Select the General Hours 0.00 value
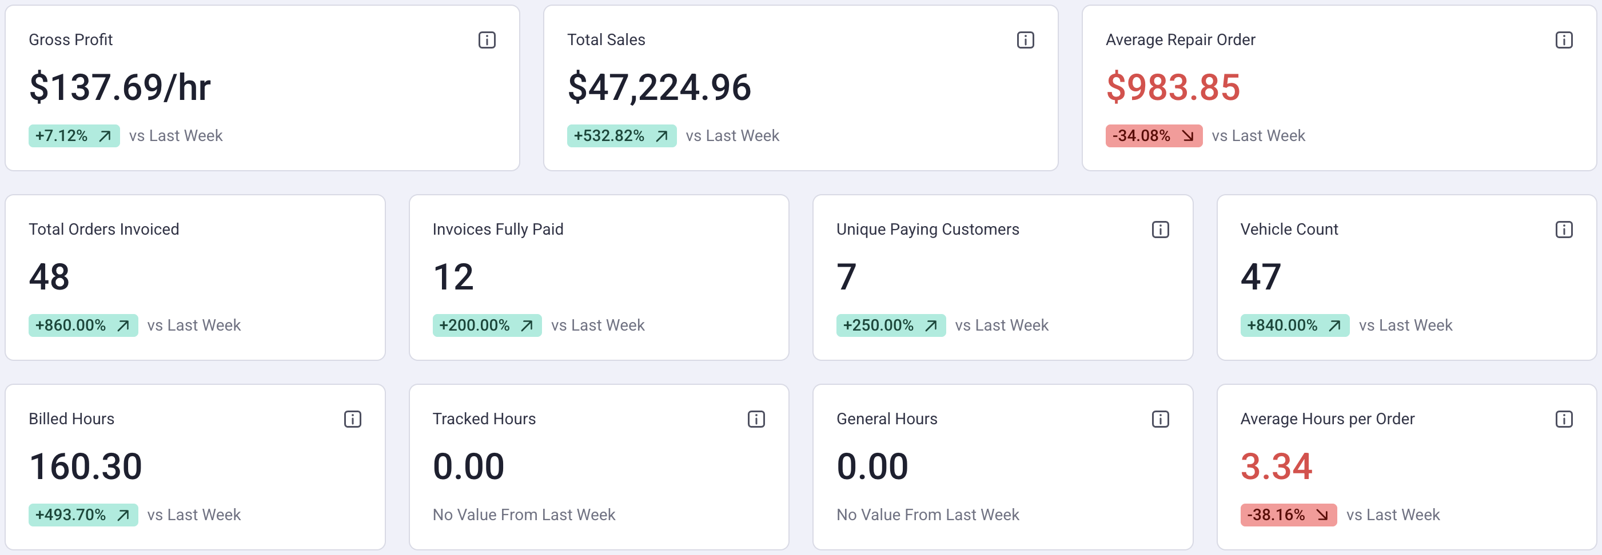Viewport: 1602px width, 555px height. [872, 466]
